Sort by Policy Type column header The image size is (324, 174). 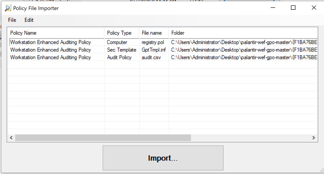[119, 33]
